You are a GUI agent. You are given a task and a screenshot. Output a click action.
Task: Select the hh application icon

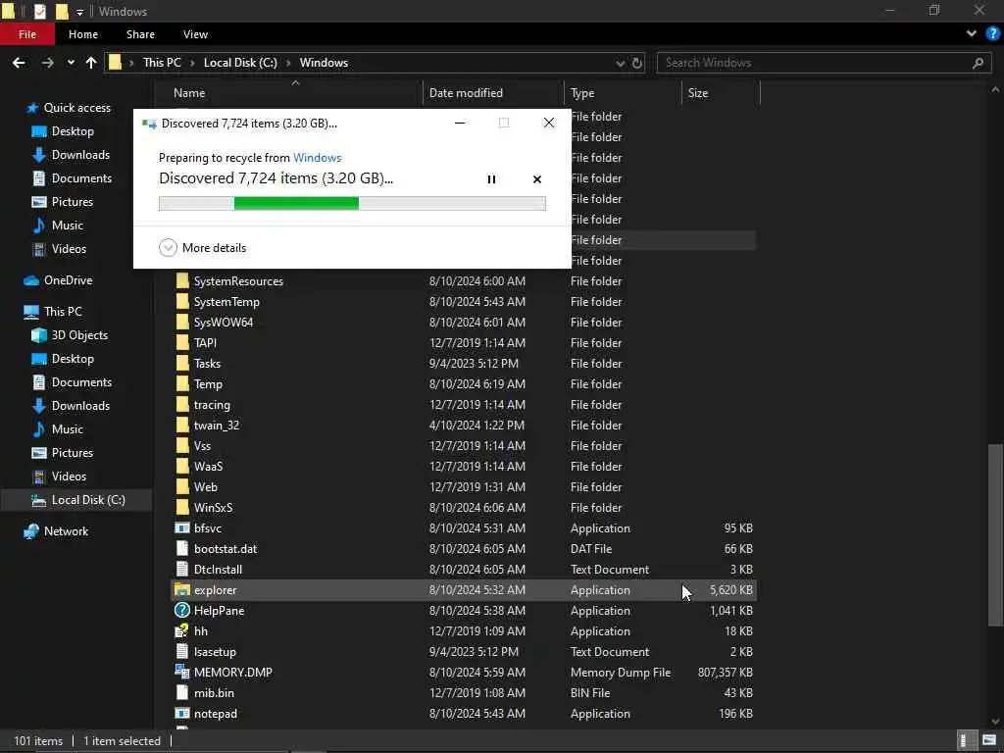(x=182, y=631)
